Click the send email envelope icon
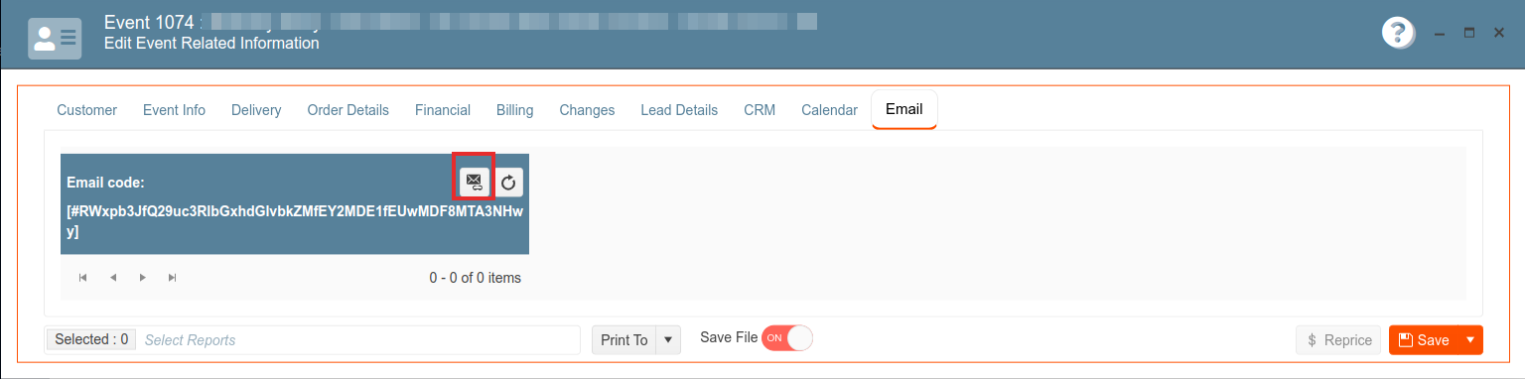 (x=474, y=182)
